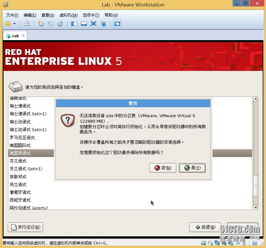The width and height of the screenshot is (266, 248).
Task: Toggle the library sidebar view icon
Action: tap(74, 24)
